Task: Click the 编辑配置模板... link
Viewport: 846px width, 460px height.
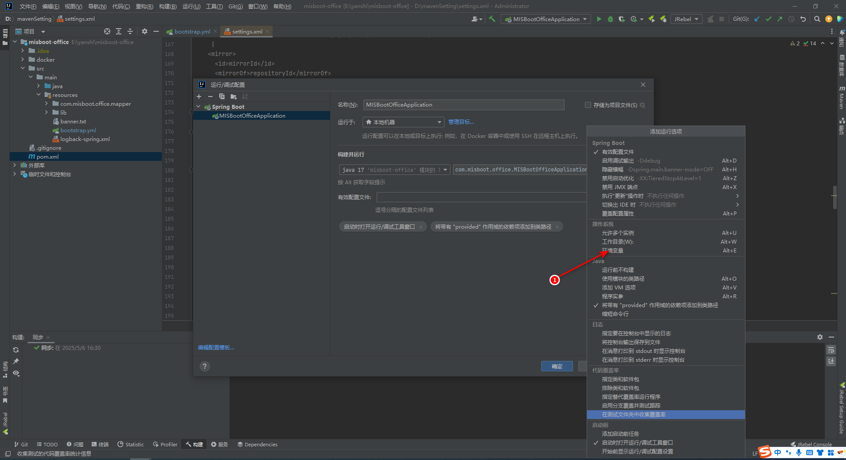Action: click(x=216, y=348)
